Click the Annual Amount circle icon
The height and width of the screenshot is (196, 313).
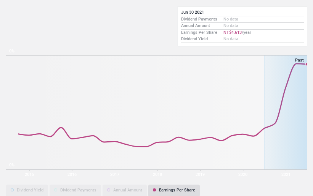pos(109,190)
